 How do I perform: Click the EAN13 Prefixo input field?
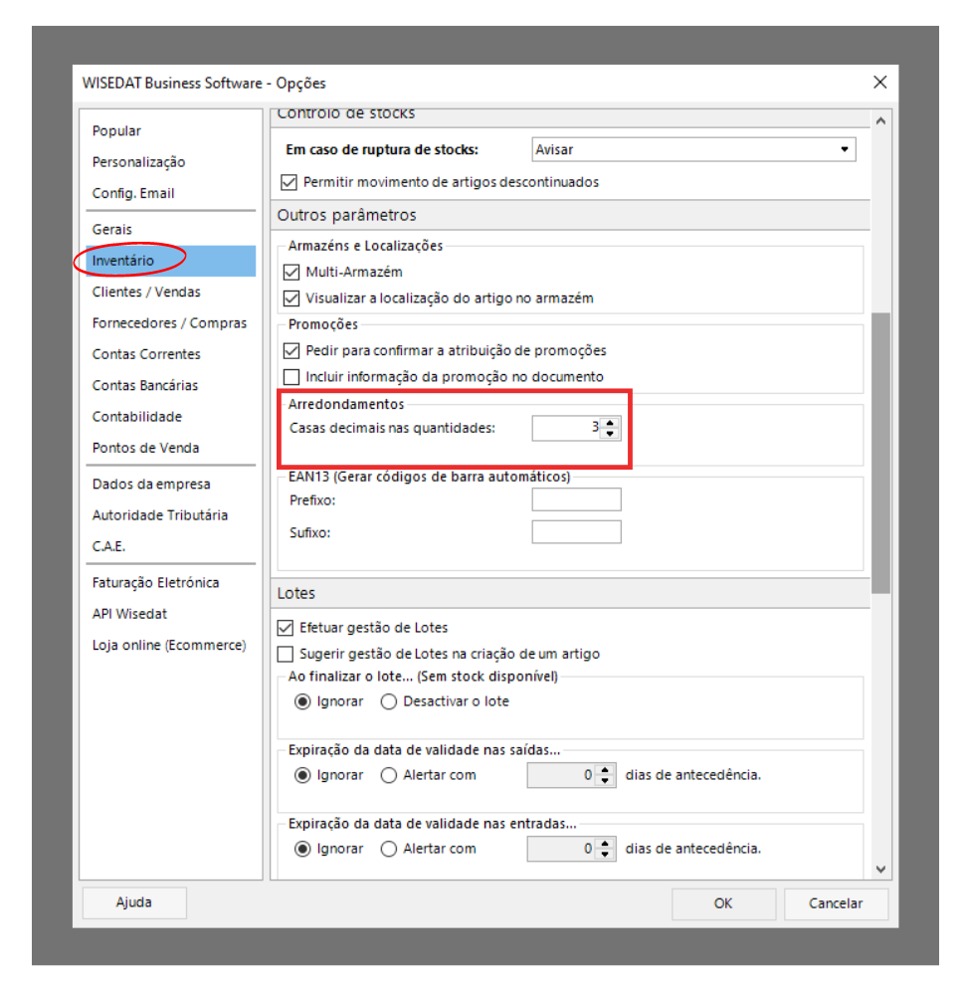click(576, 499)
